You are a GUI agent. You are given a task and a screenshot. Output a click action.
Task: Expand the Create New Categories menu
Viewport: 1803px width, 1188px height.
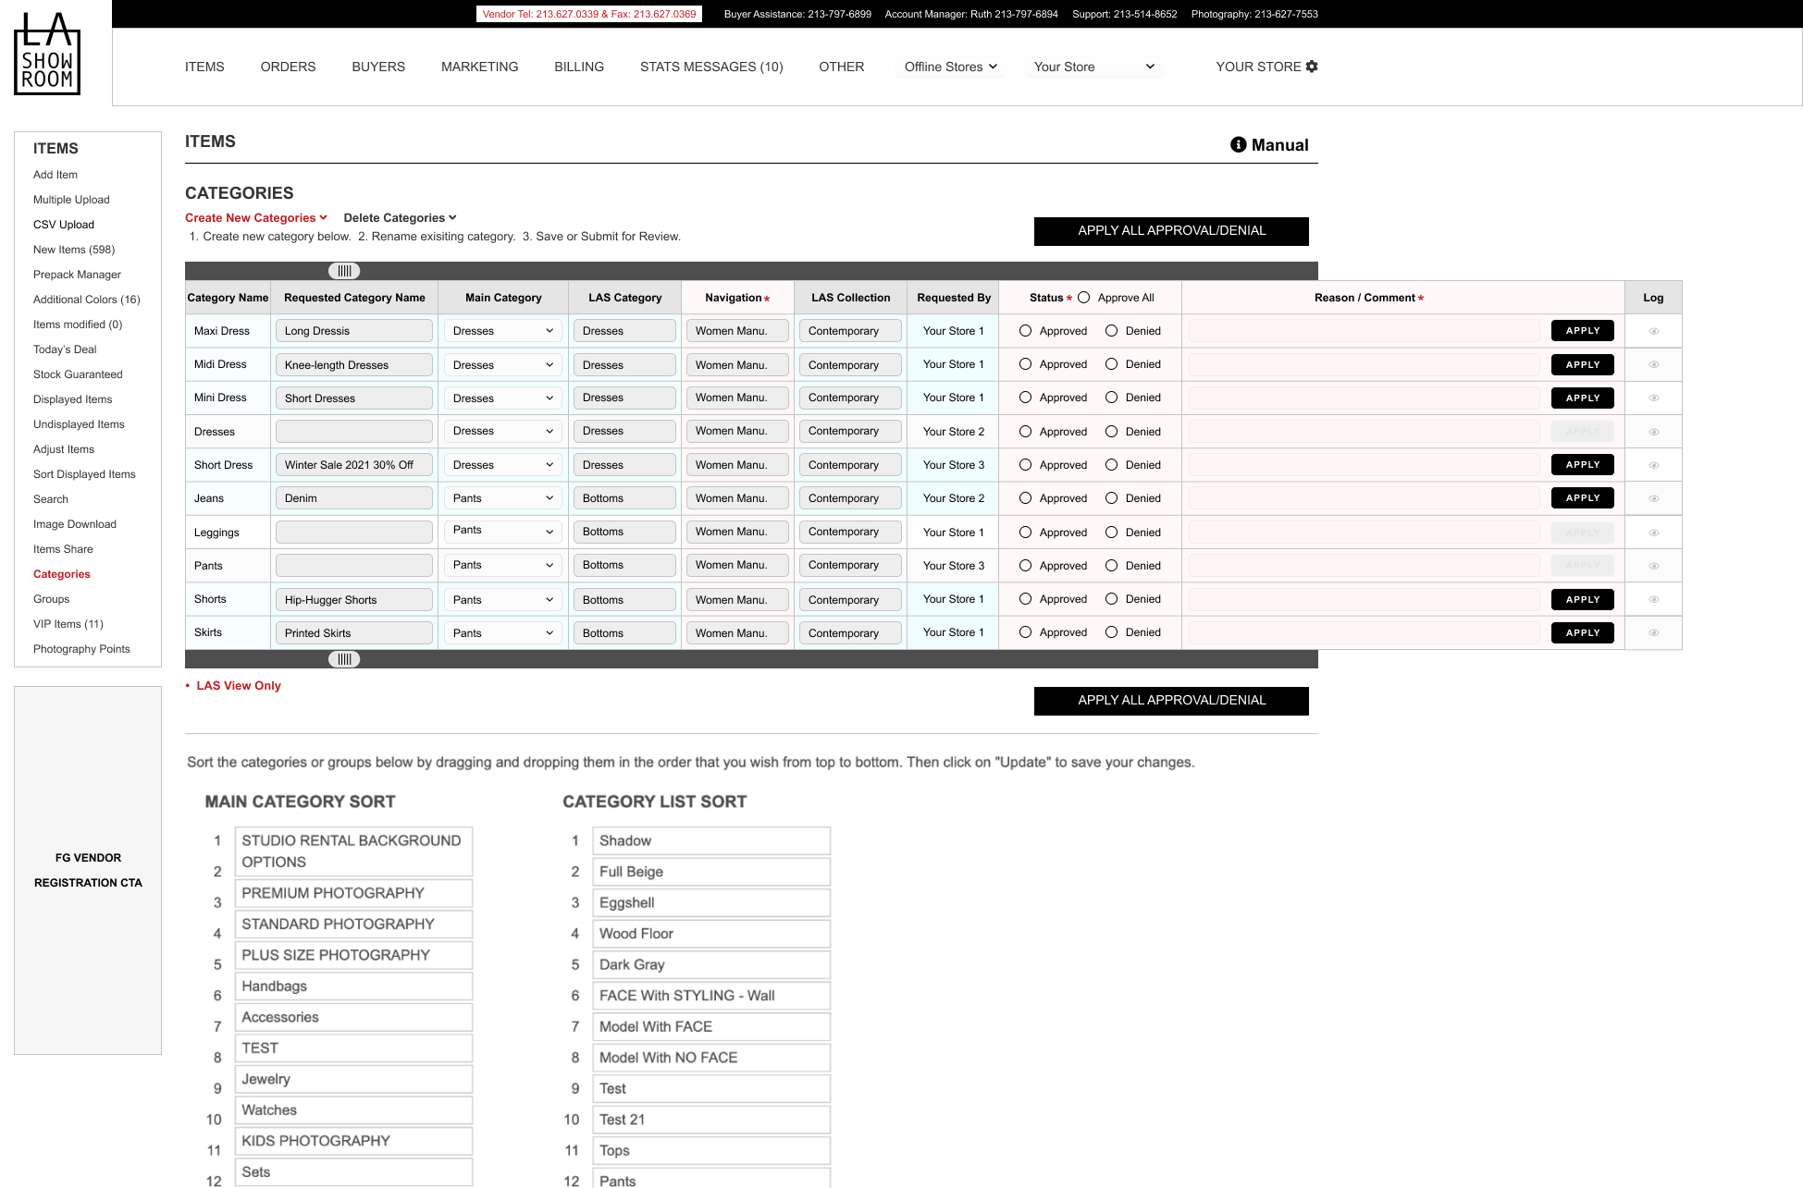coord(256,218)
